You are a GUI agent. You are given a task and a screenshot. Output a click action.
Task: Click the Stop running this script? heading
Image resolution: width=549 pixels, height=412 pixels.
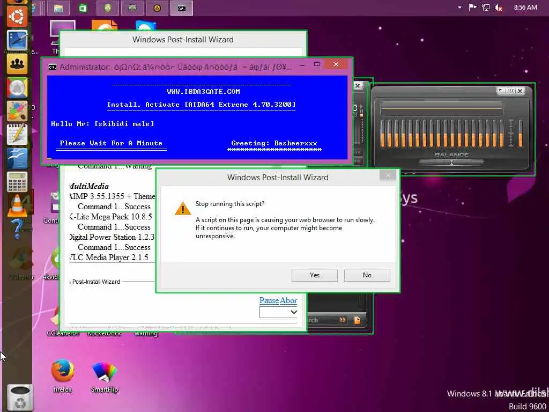click(230, 203)
